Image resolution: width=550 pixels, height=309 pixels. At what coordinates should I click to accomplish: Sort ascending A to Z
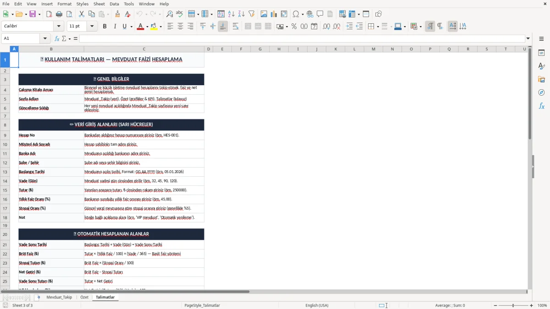231,14
